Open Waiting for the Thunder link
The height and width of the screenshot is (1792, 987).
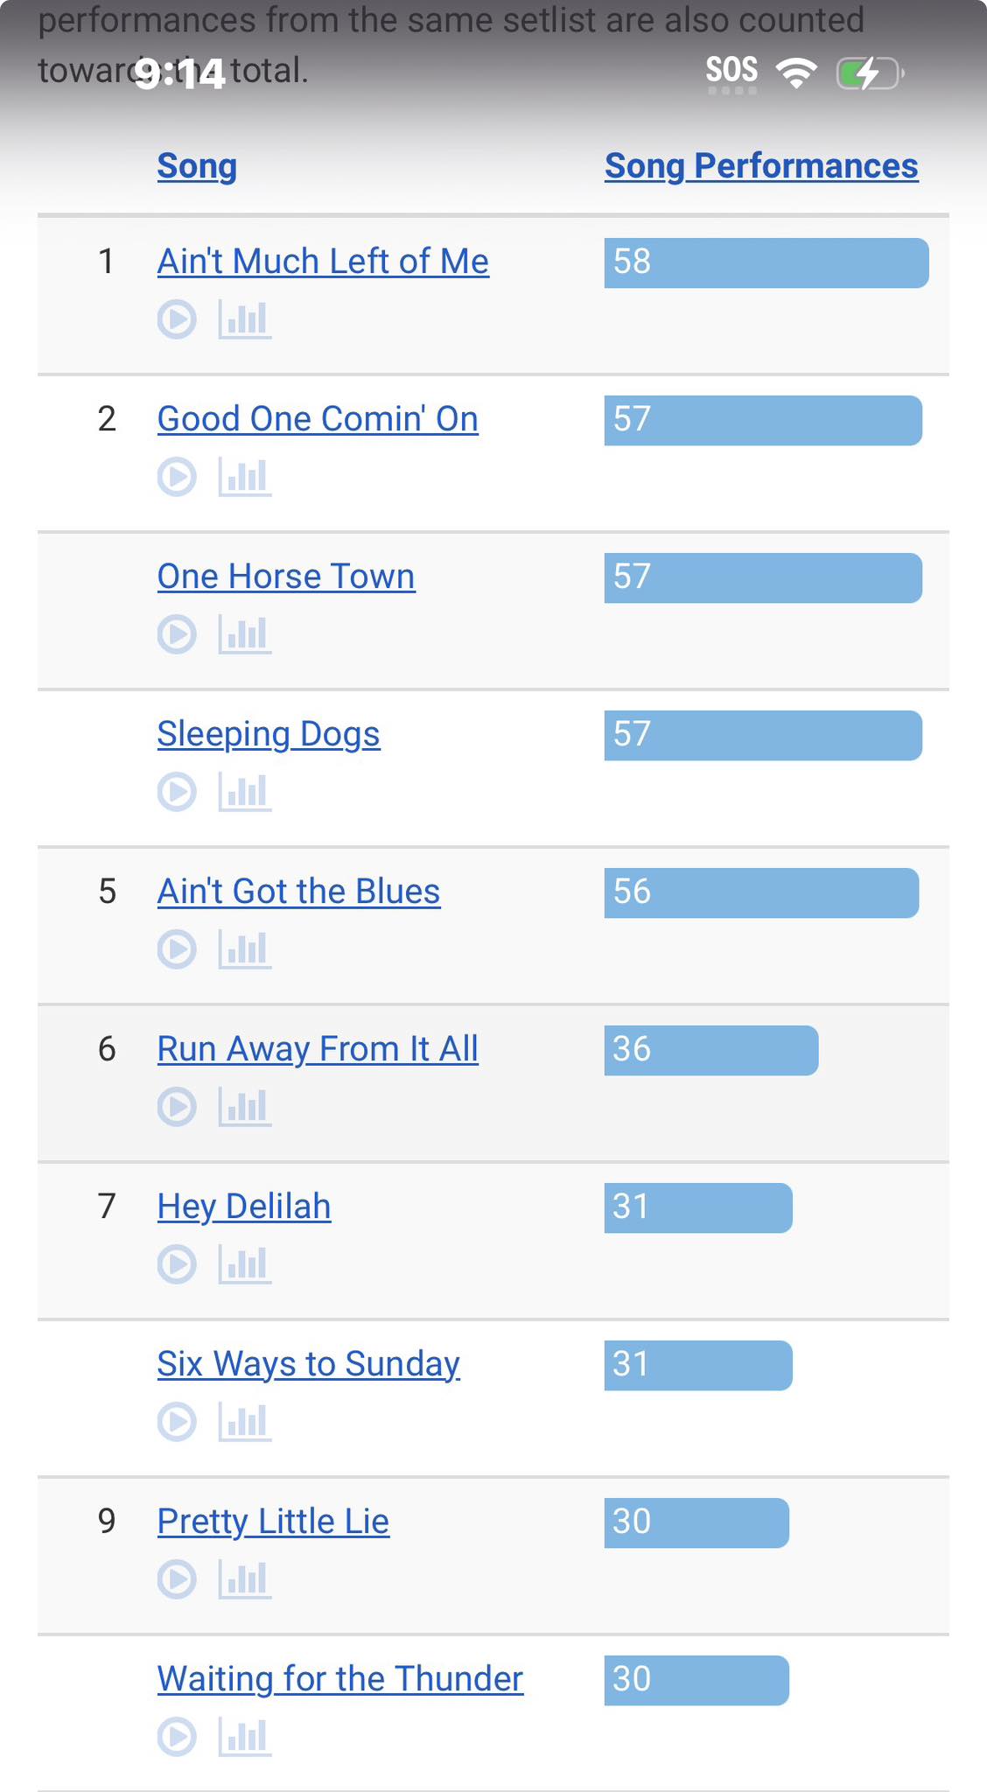tap(340, 1679)
